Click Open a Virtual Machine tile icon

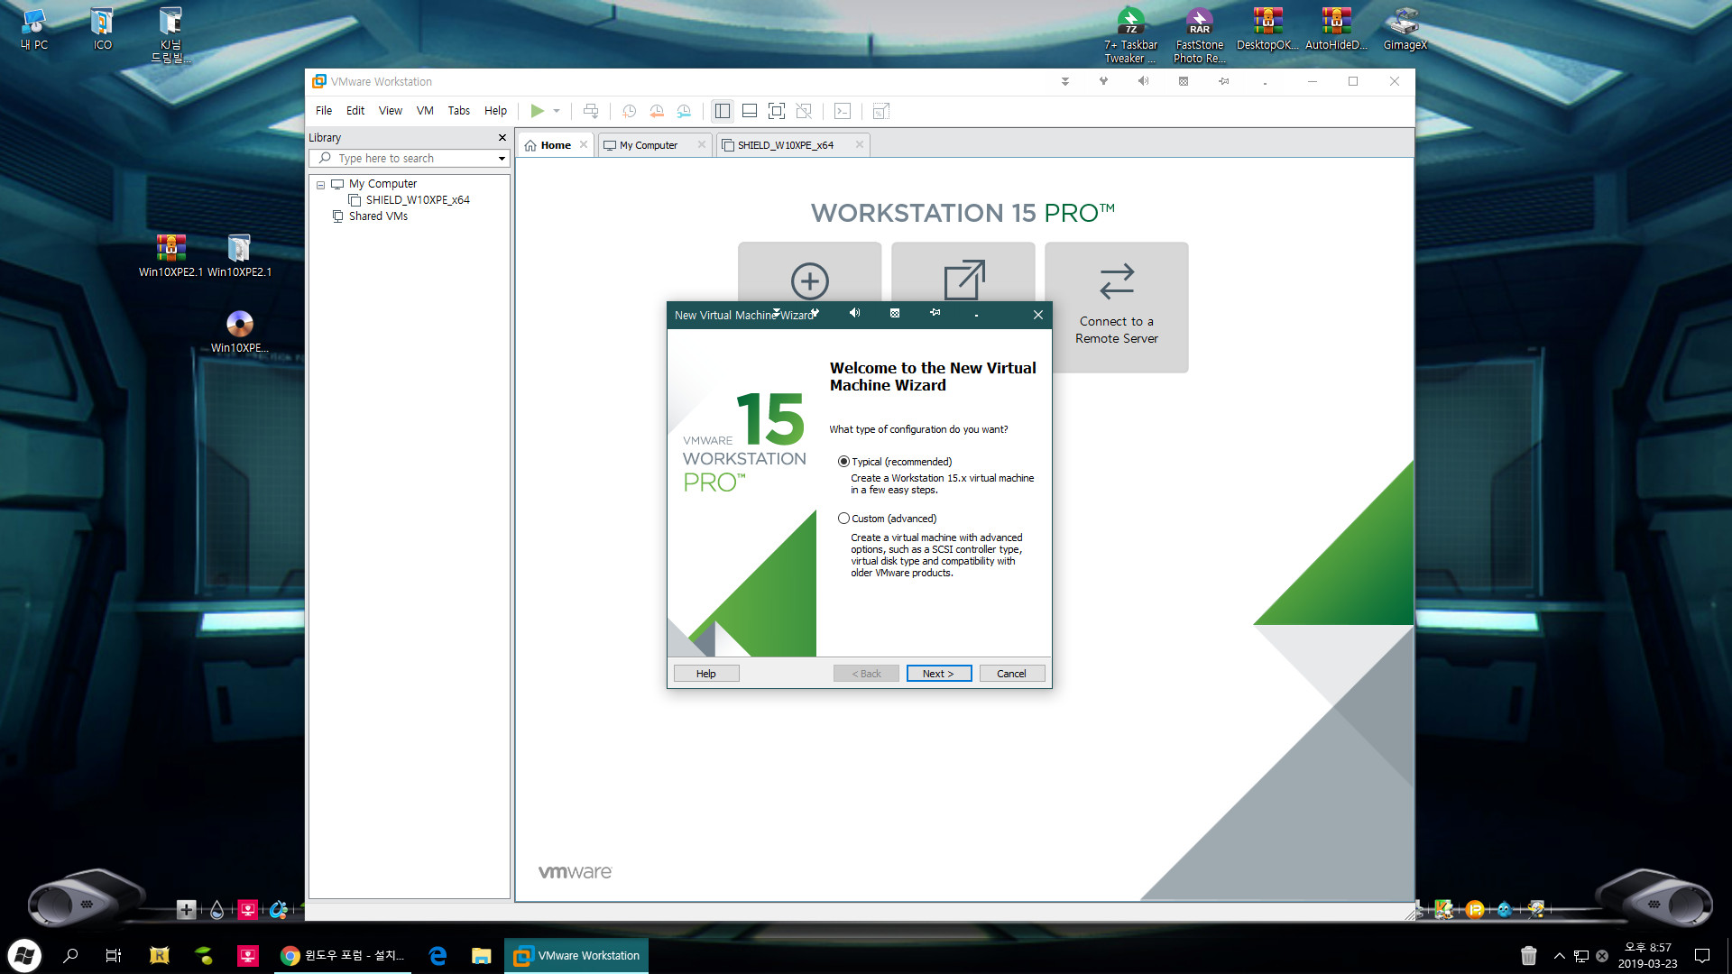coord(963,280)
